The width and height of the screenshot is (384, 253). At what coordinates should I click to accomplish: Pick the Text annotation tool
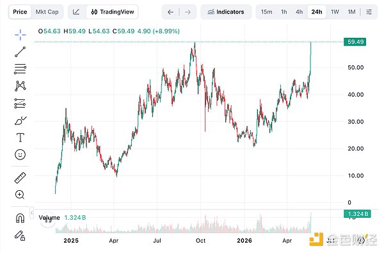click(x=20, y=138)
